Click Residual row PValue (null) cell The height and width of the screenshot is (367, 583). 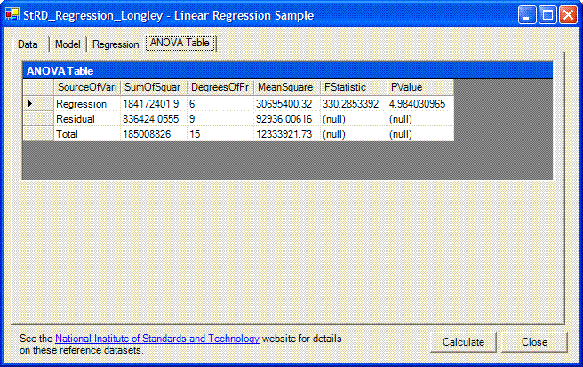[420, 118]
